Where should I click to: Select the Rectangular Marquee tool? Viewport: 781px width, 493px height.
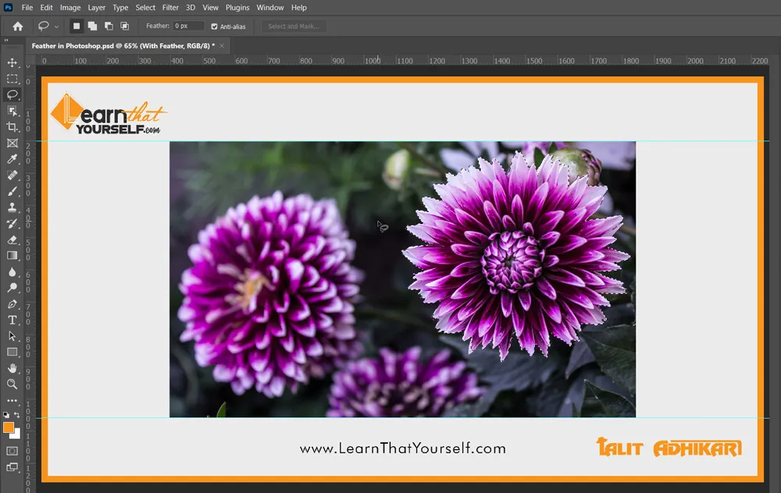click(x=12, y=79)
